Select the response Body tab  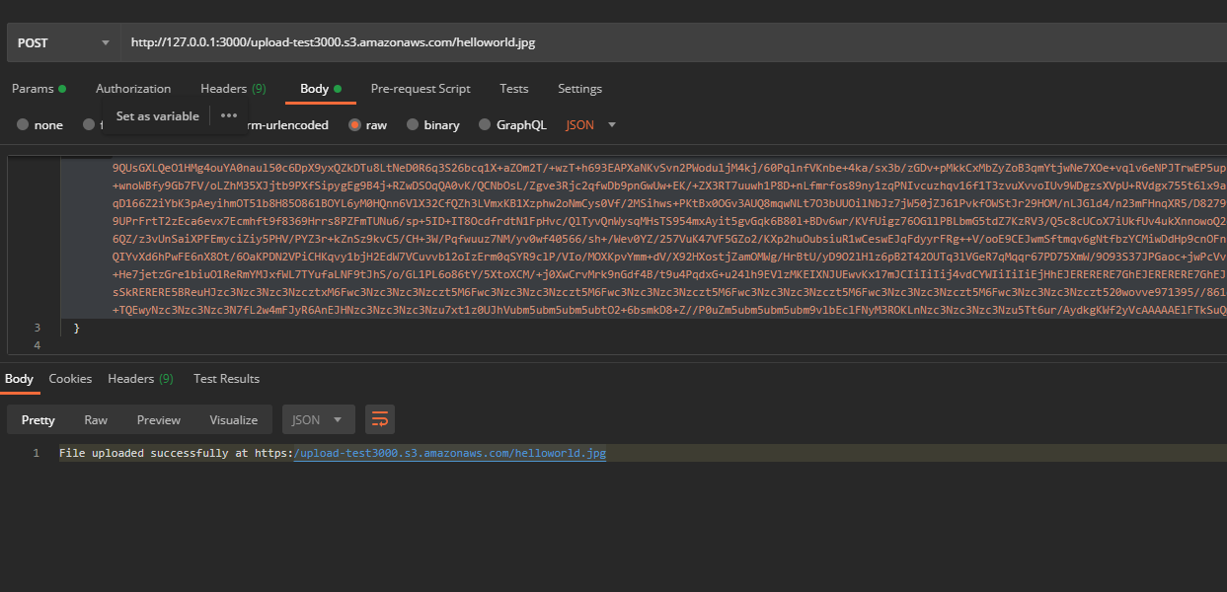(19, 379)
